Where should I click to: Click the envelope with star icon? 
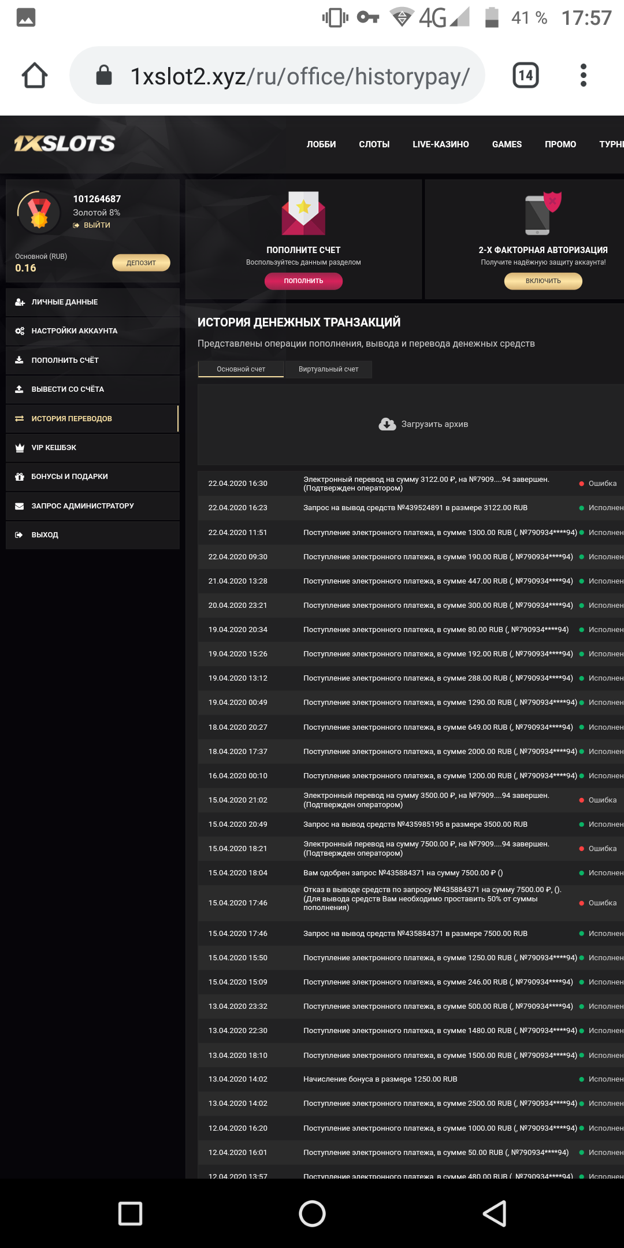(x=303, y=213)
